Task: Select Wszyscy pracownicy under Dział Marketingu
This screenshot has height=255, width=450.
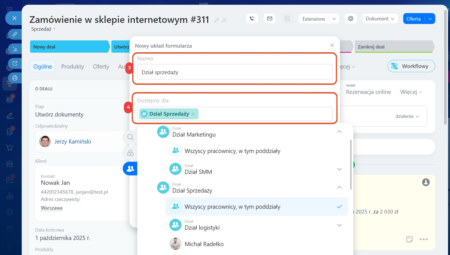Action: [x=232, y=151]
